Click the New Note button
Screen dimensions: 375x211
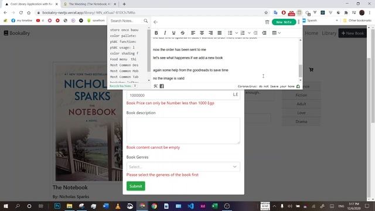click(284, 22)
